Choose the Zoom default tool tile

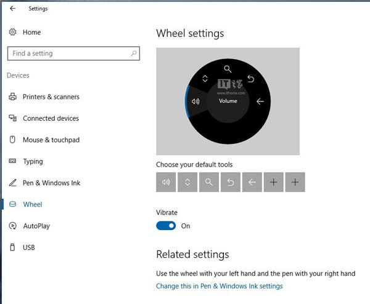(209, 182)
